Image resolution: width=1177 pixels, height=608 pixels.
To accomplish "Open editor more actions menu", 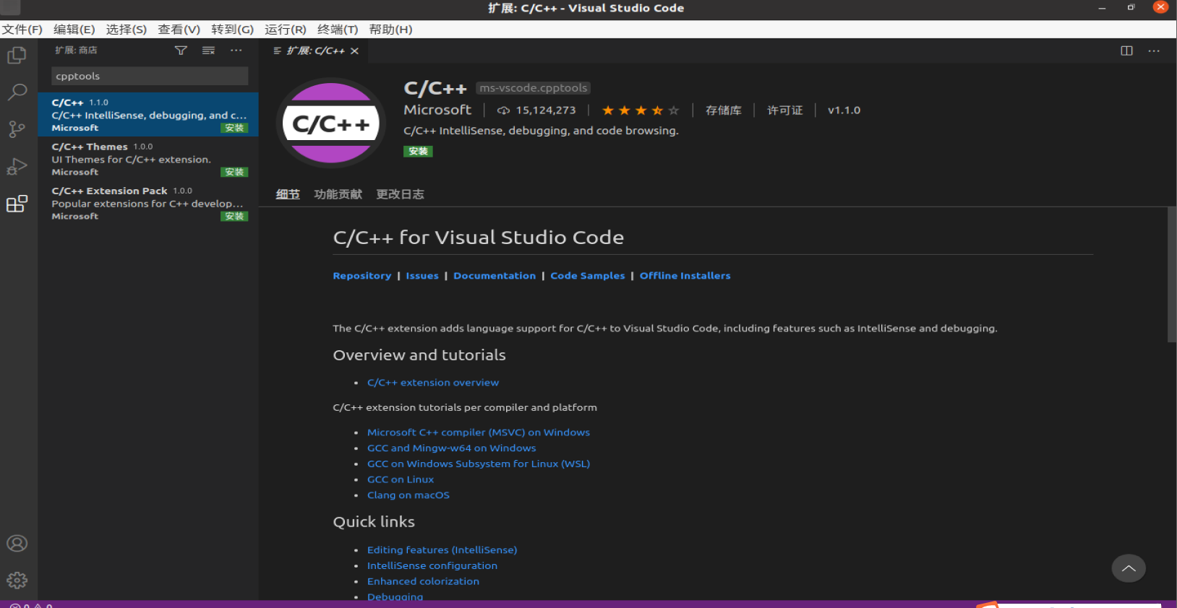I will pyautogui.click(x=1154, y=51).
